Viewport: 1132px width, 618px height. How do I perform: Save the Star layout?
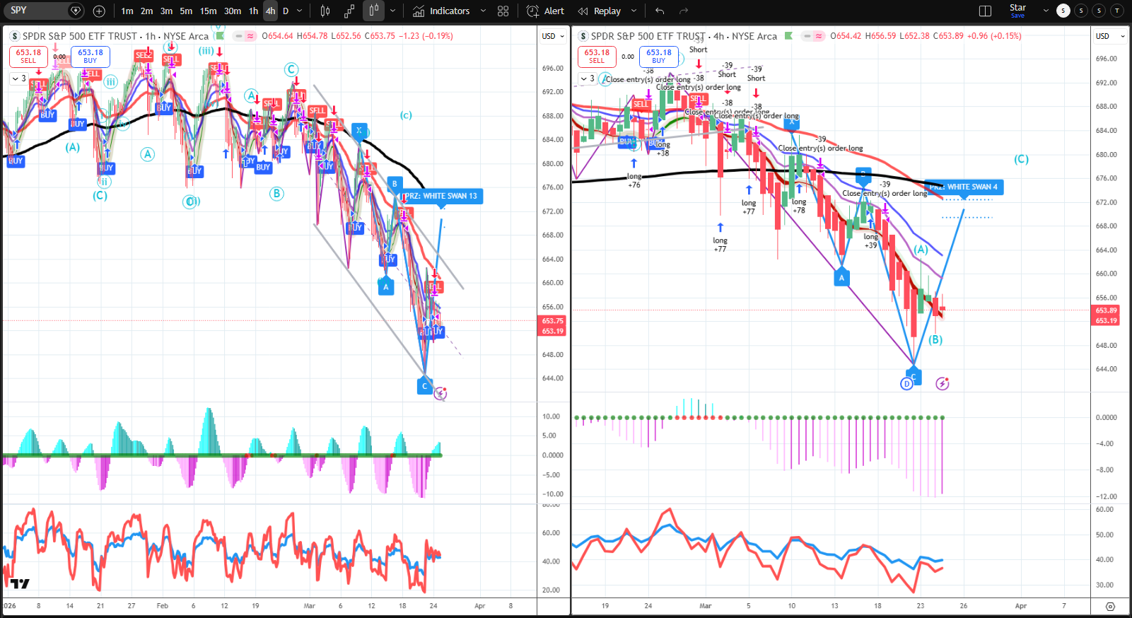pos(1017,11)
